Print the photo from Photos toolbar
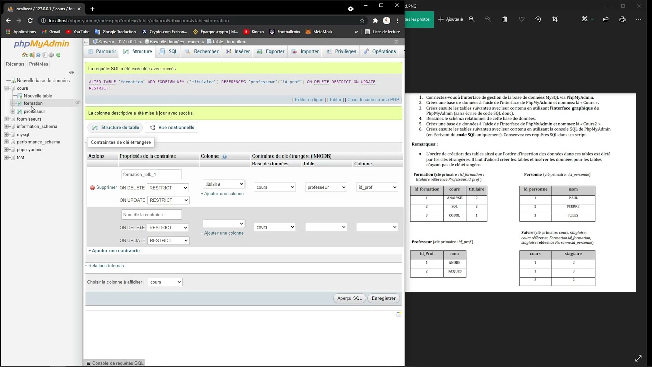Image resolution: width=652 pixels, height=367 pixels. [x=622, y=19]
